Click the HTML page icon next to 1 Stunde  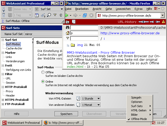(78, 99)
